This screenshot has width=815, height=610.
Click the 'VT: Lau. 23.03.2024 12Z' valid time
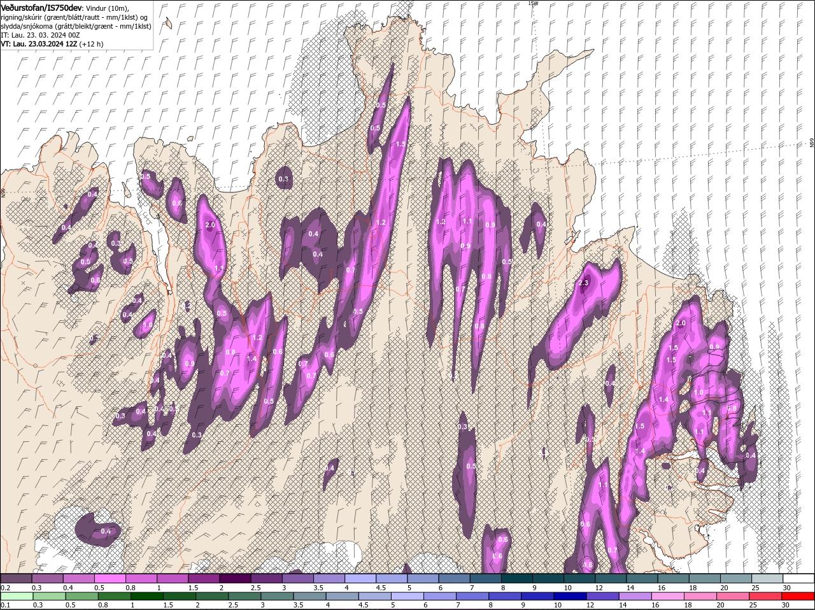pos(39,44)
